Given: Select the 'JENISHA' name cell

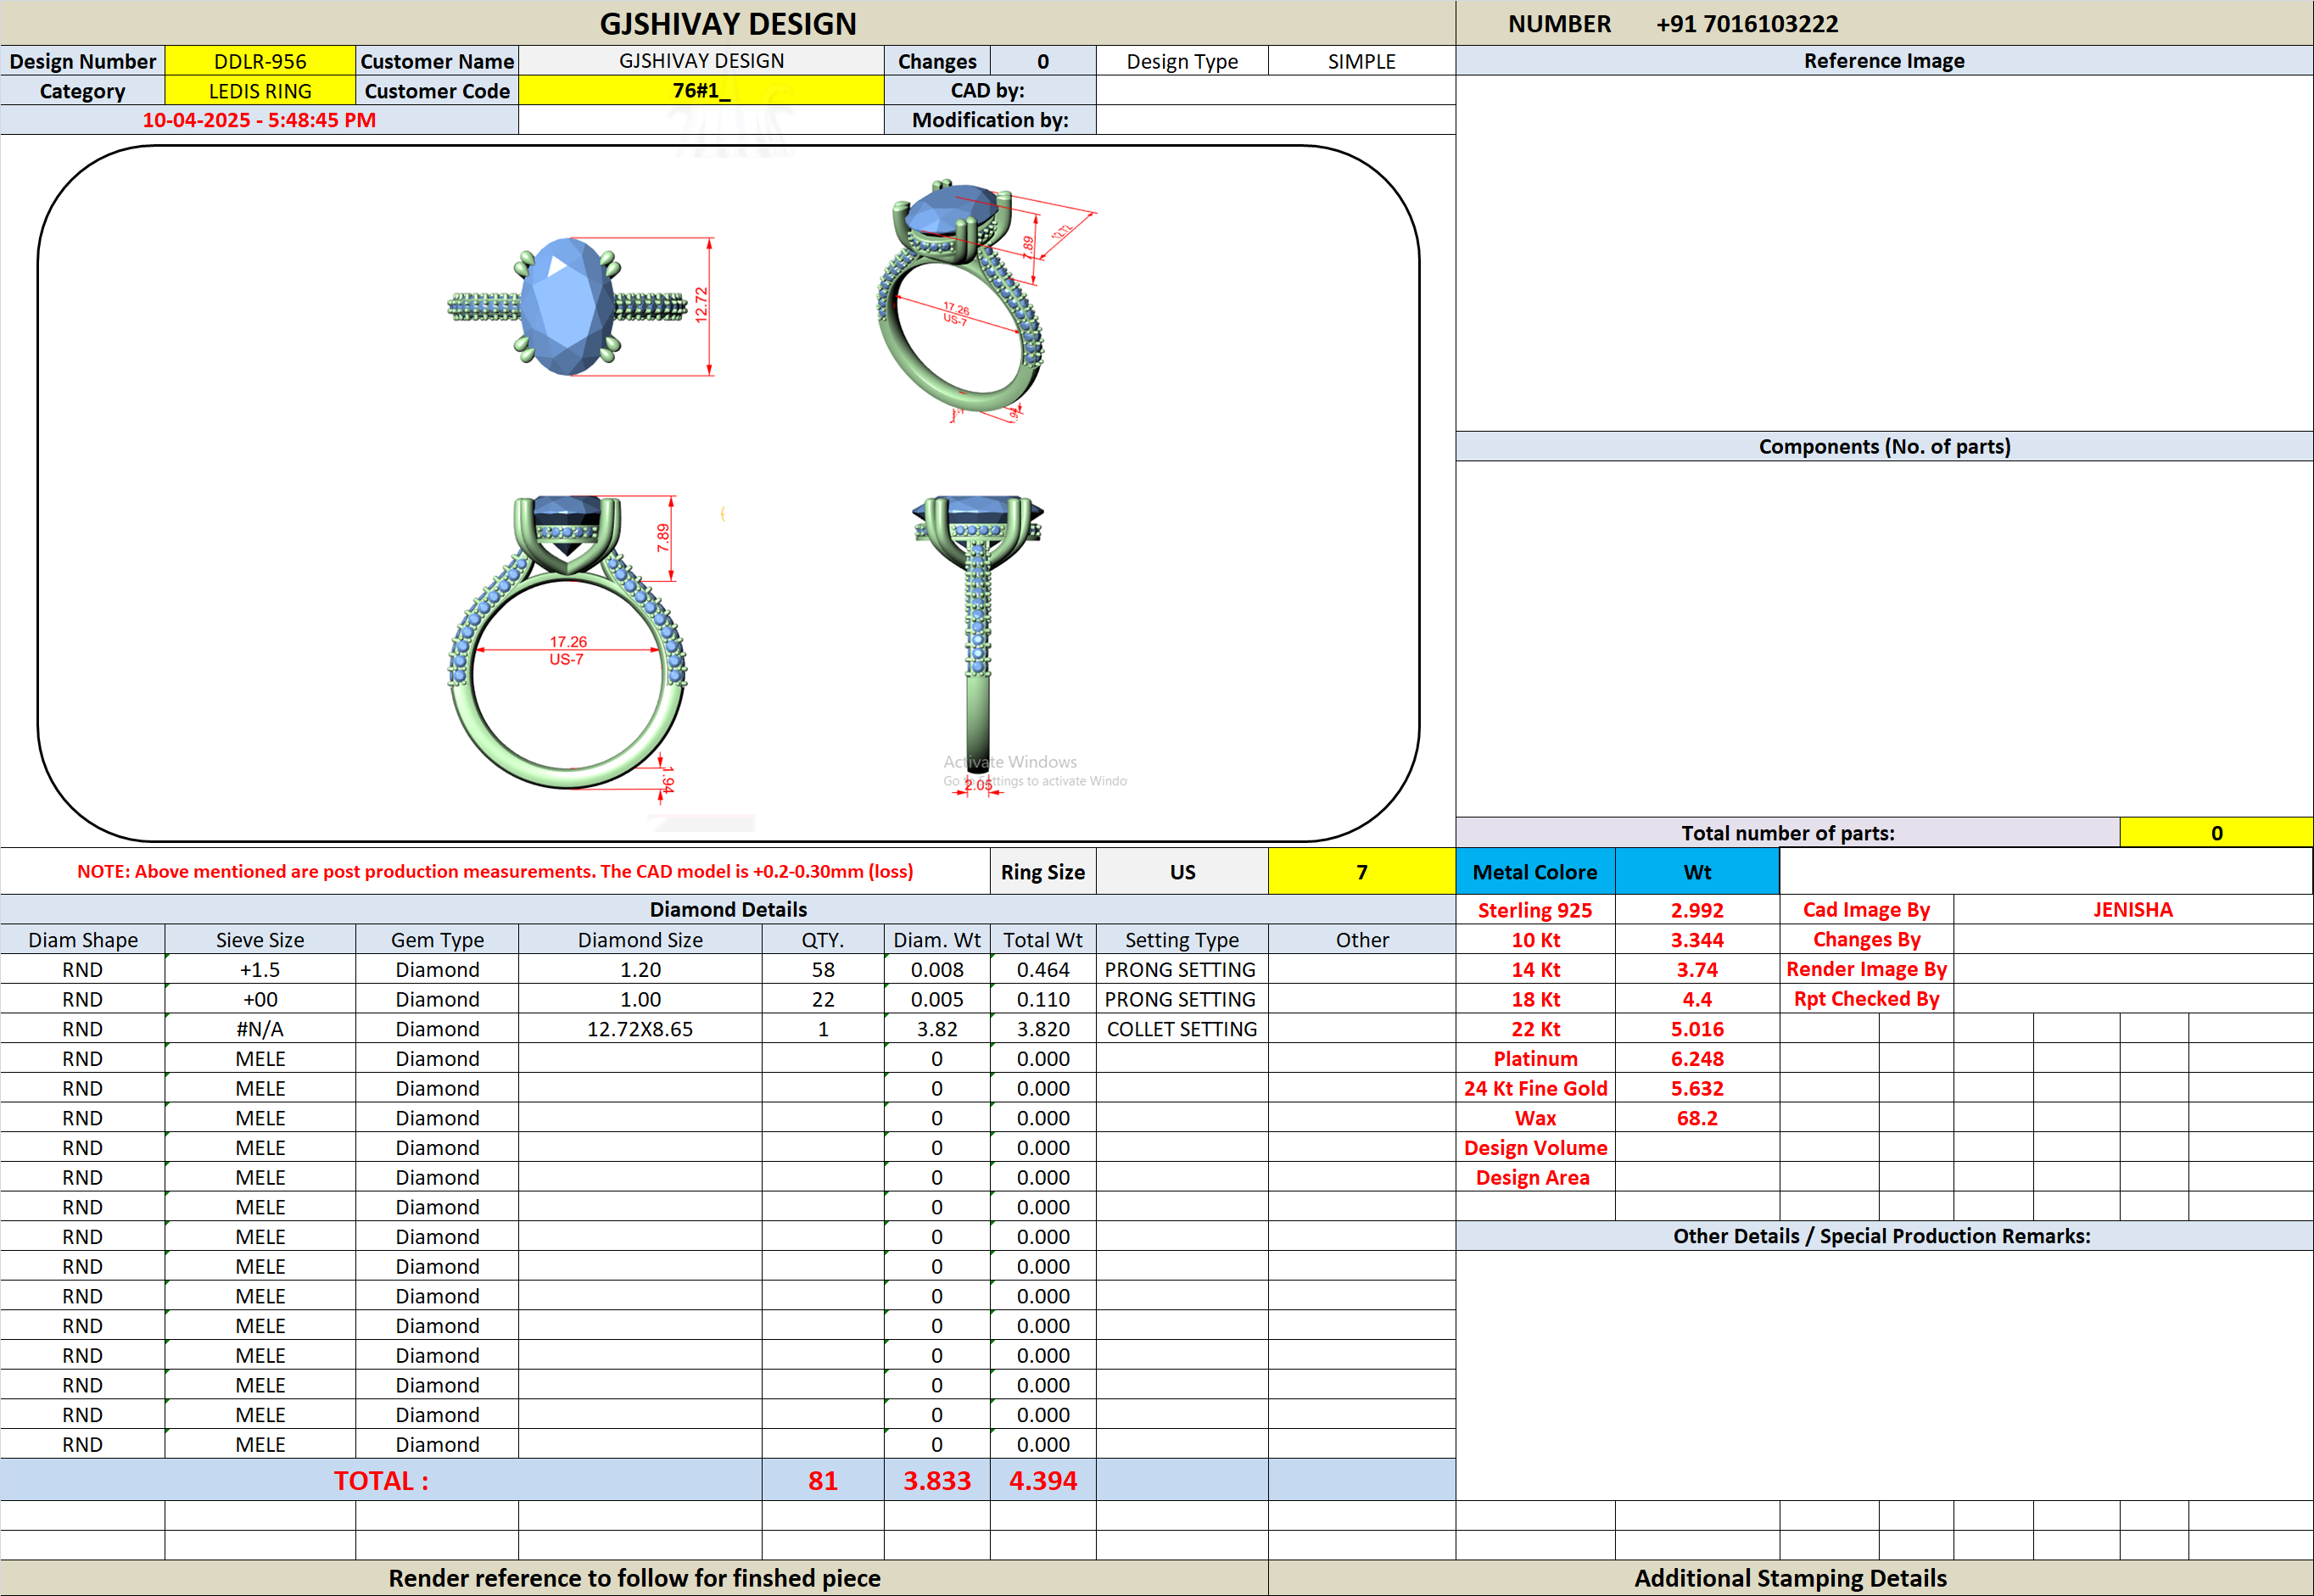Looking at the screenshot, I should click(2133, 910).
